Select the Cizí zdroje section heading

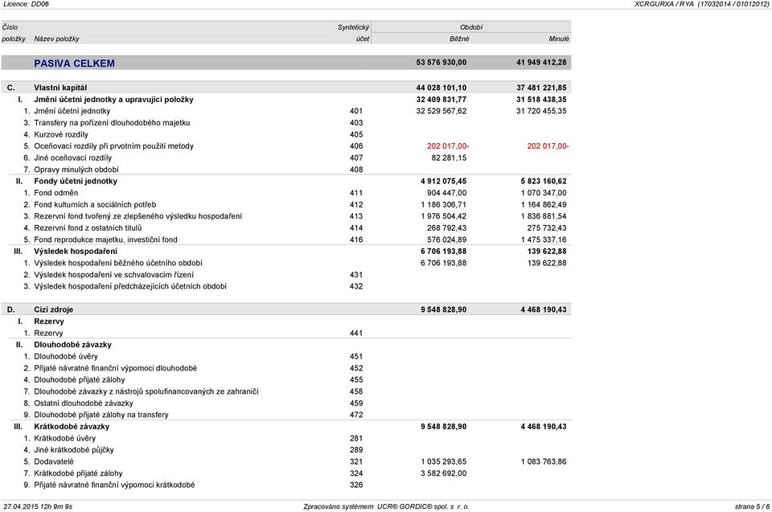pos(53,309)
